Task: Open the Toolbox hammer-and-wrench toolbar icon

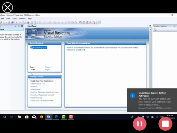Action: click(x=90, y=22)
